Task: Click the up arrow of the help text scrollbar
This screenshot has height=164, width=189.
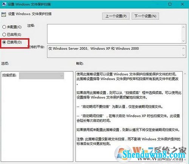Action: coord(185,74)
